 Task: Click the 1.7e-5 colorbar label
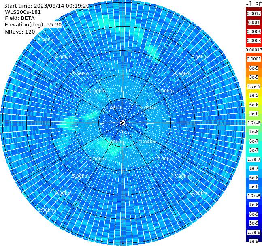254,86
